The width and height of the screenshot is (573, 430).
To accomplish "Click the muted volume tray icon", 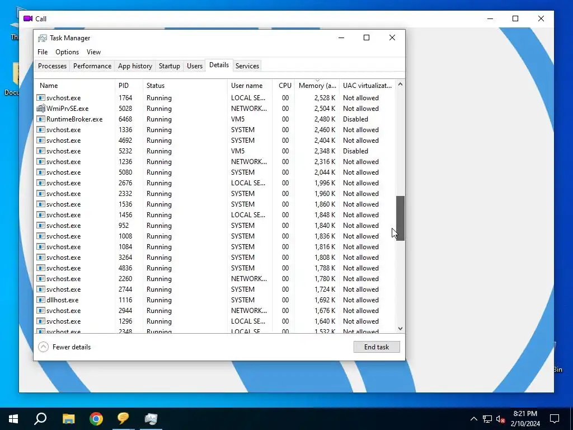I will click(x=501, y=419).
